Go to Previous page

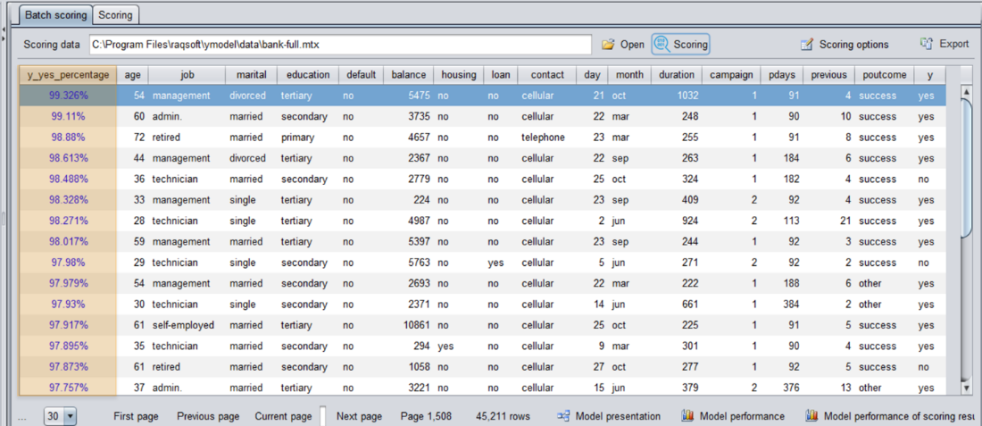tap(208, 416)
